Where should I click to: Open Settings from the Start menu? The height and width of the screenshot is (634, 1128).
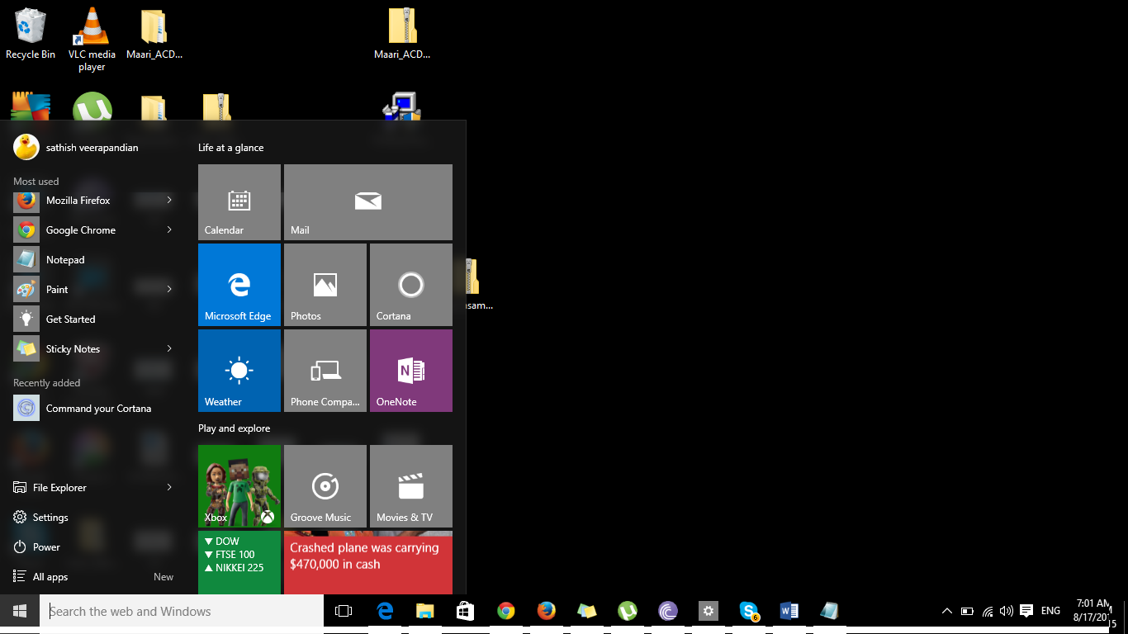(50, 518)
